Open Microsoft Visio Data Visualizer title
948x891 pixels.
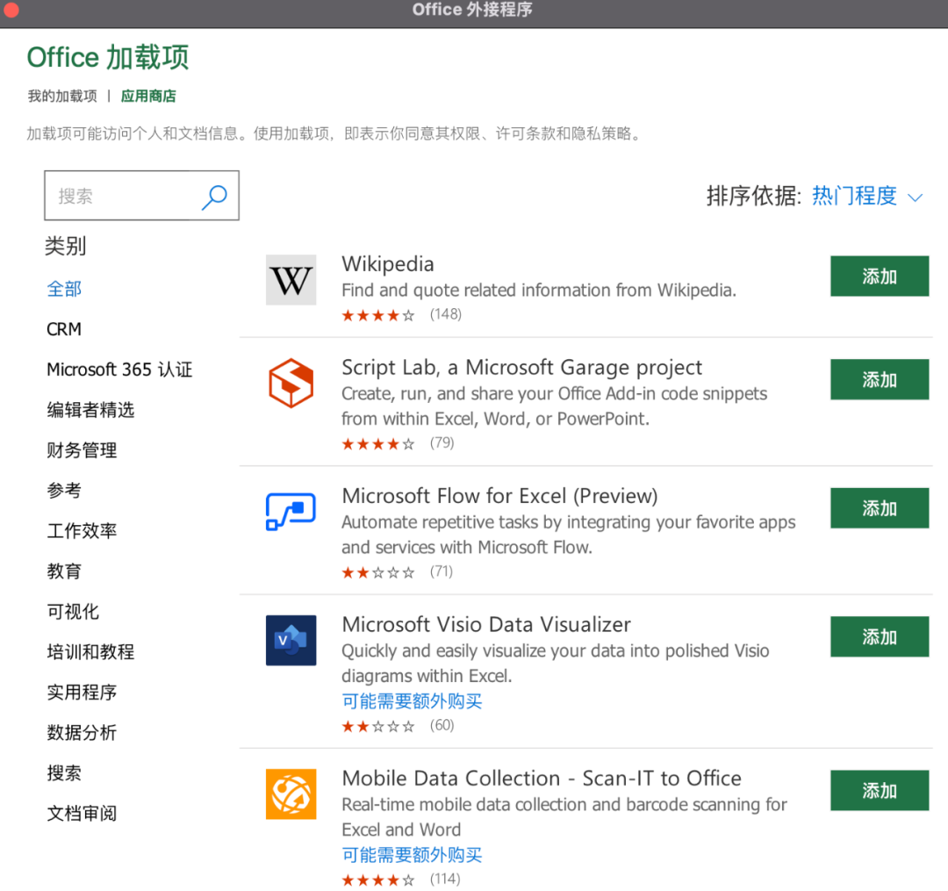tap(486, 624)
